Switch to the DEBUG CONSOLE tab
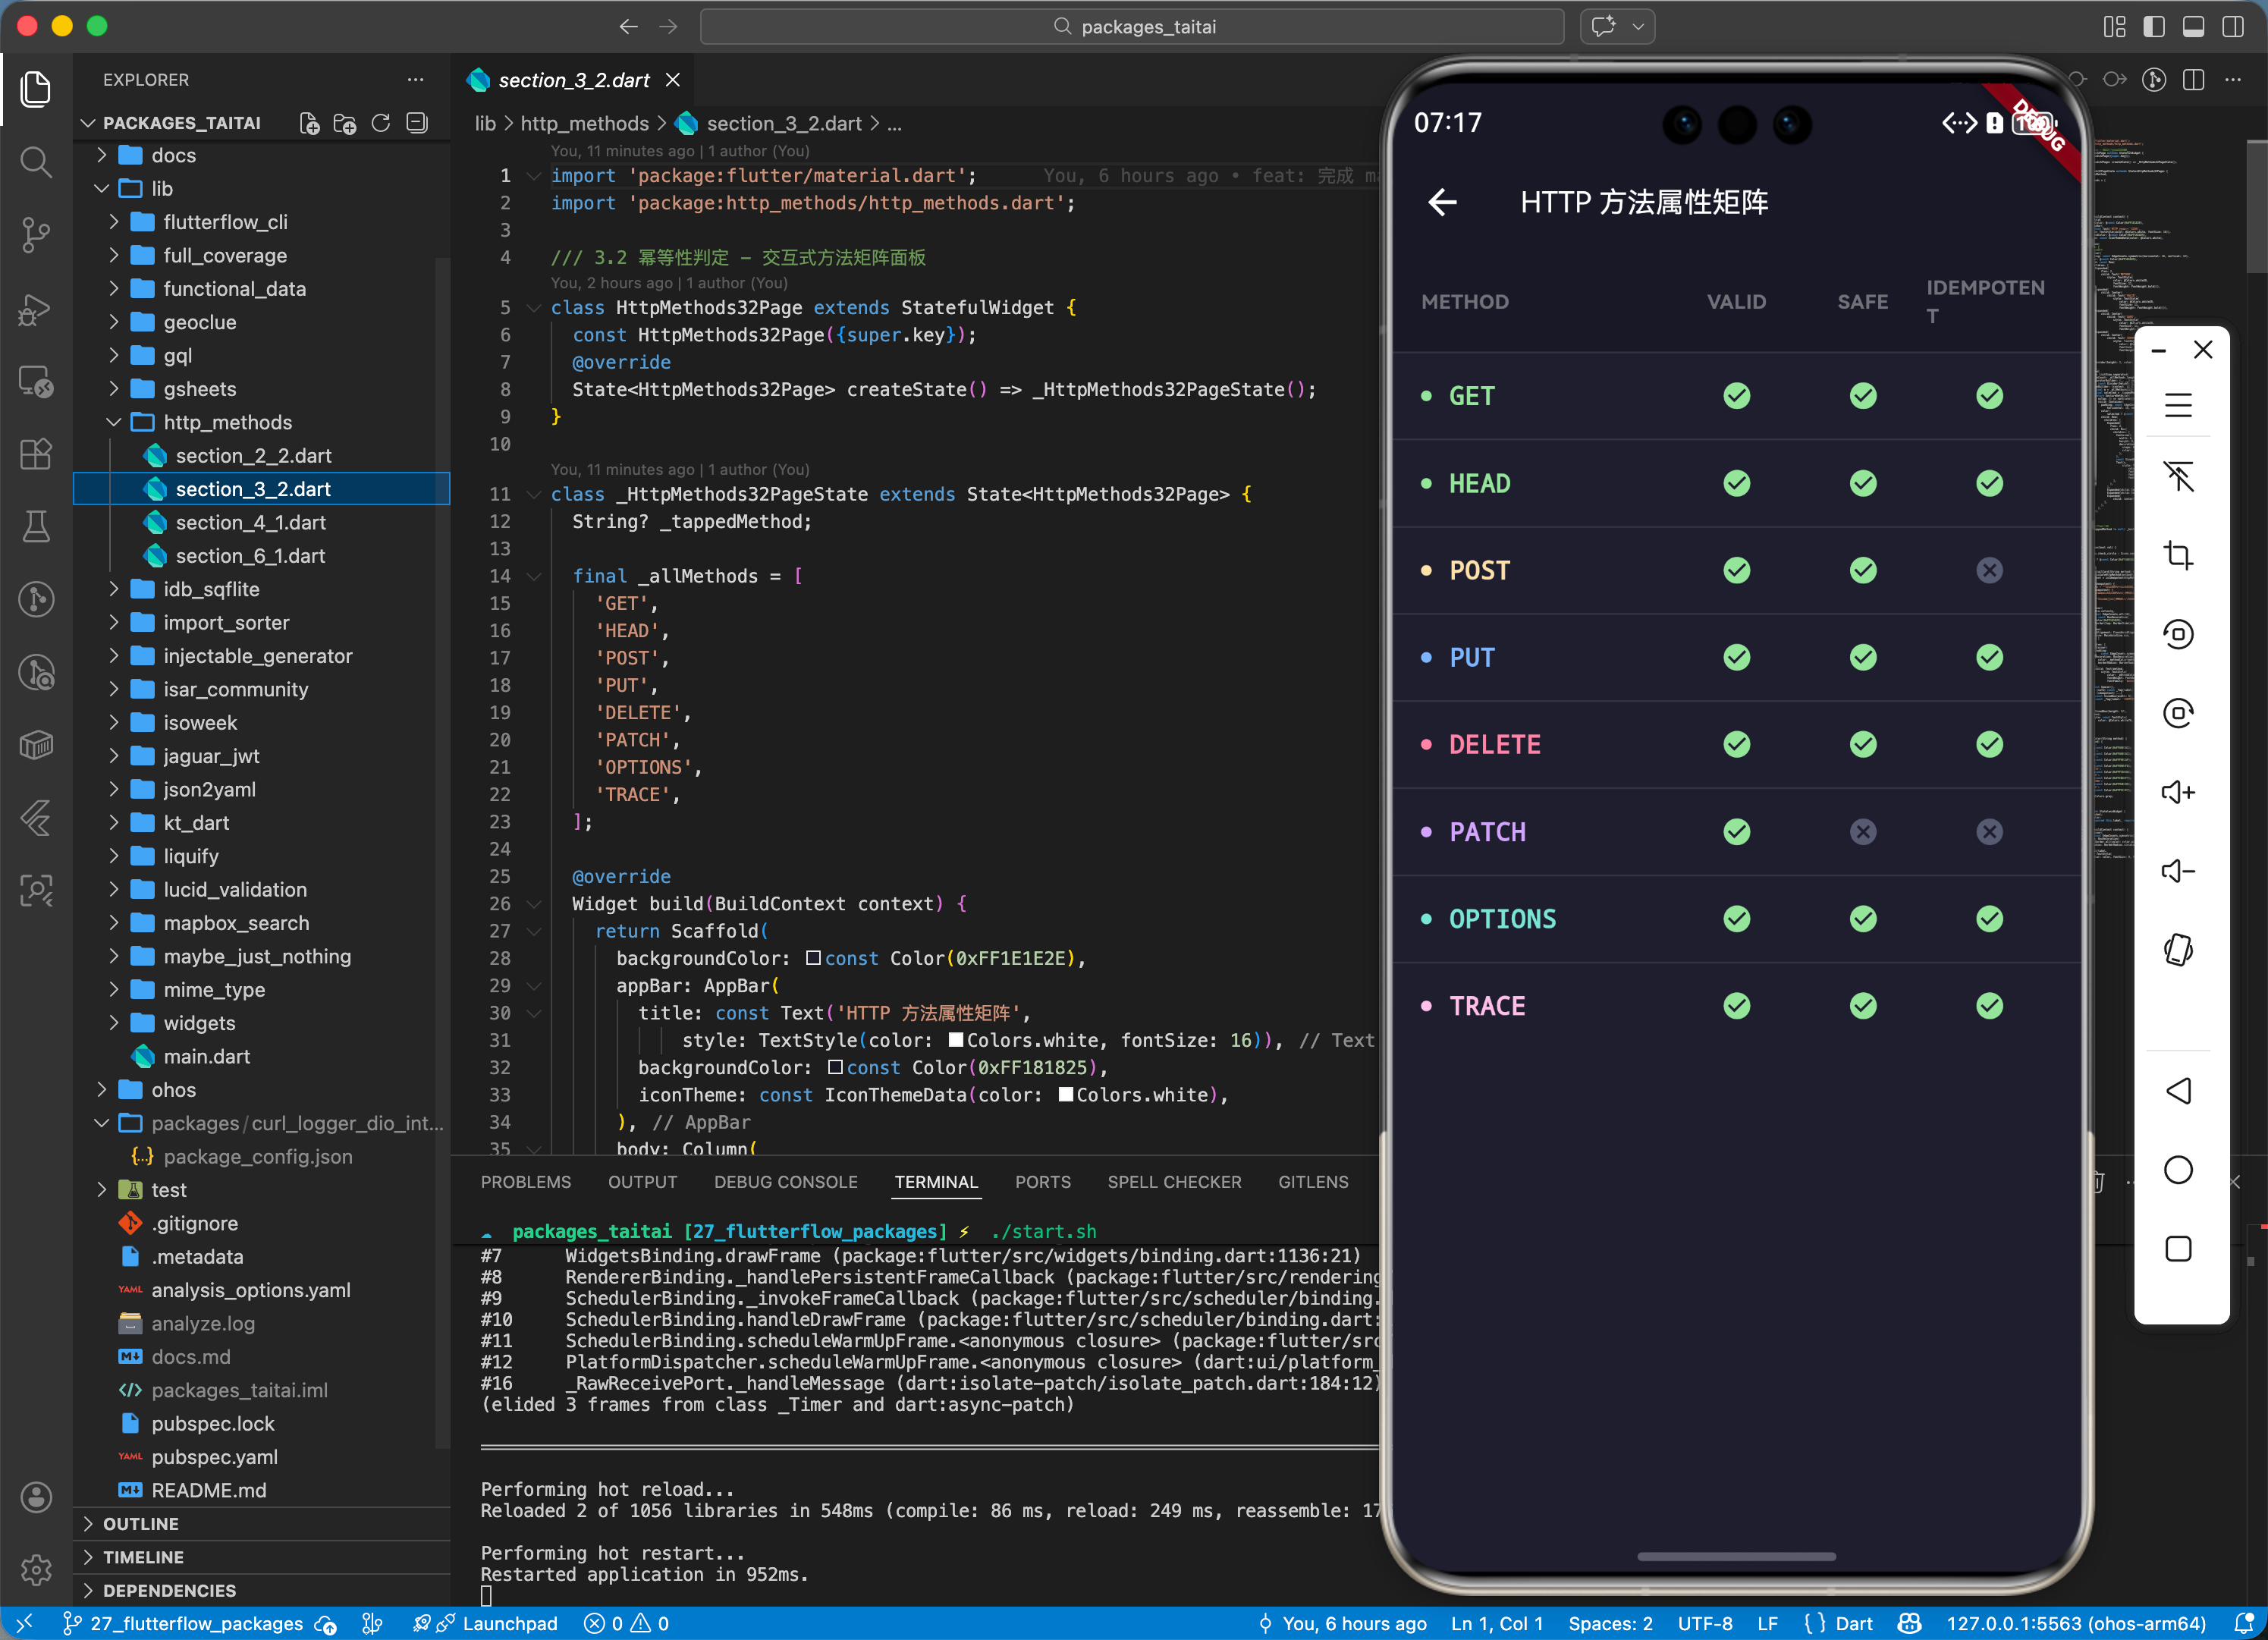The height and width of the screenshot is (1640, 2268). [x=785, y=1182]
